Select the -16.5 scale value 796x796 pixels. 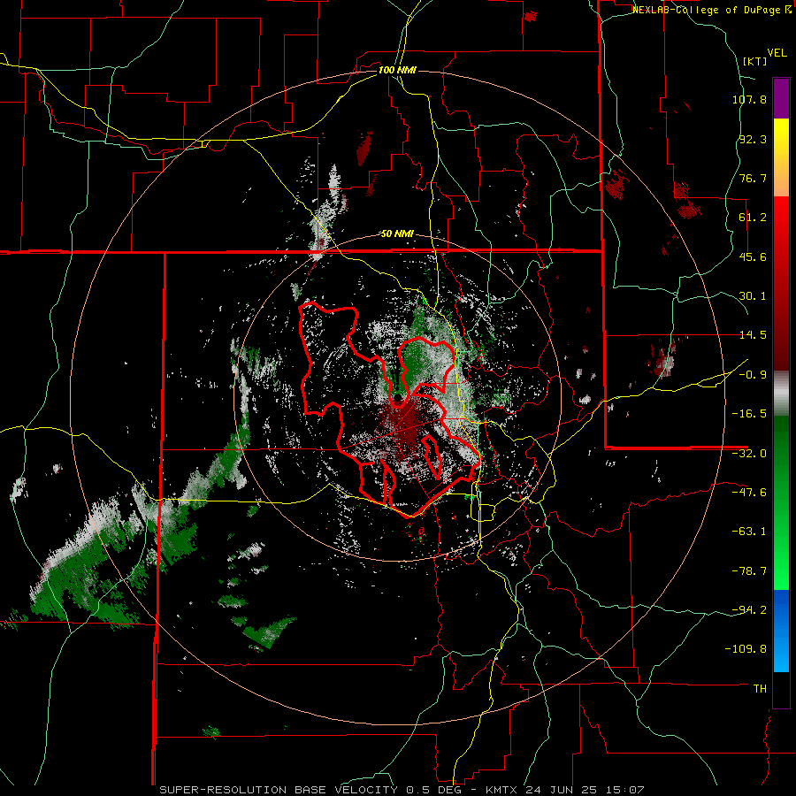coord(749,414)
